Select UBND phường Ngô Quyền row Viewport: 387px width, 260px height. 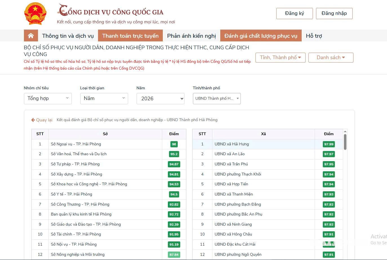(268, 255)
